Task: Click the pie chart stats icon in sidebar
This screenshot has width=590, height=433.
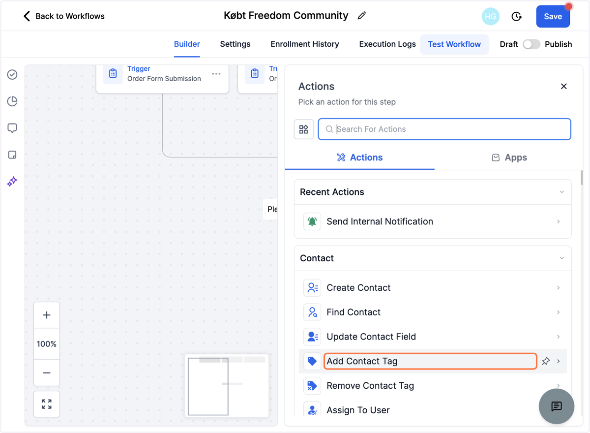Action: [12, 101]
